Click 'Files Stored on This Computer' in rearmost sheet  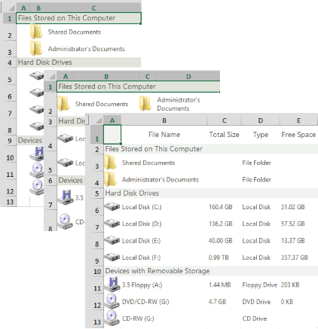(x=66, y=18)
